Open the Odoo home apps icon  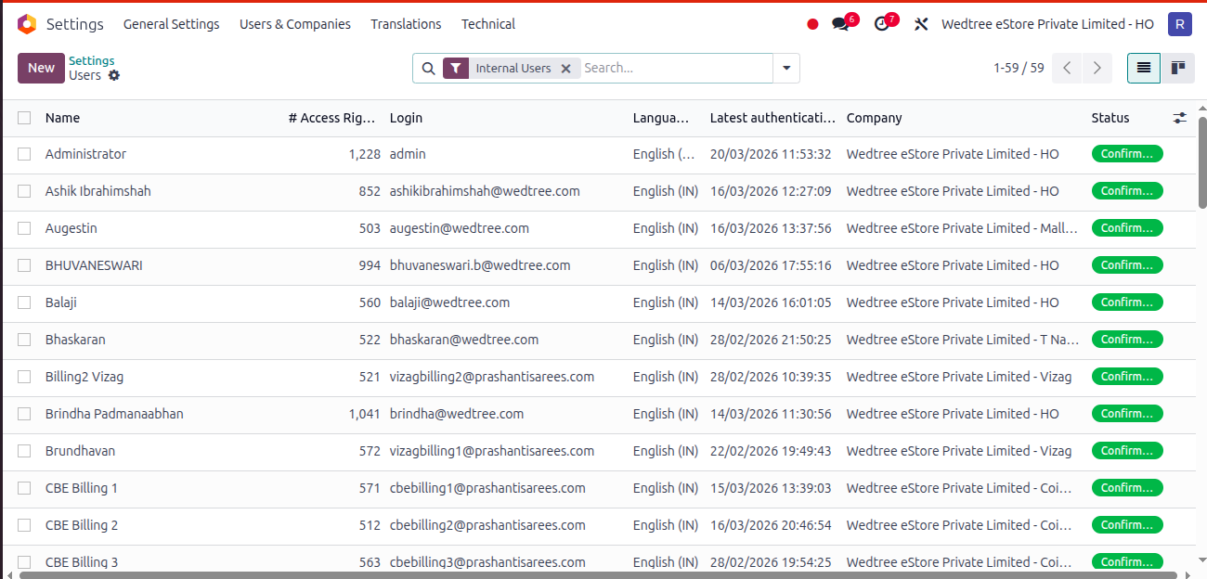[x=27, y=24]
